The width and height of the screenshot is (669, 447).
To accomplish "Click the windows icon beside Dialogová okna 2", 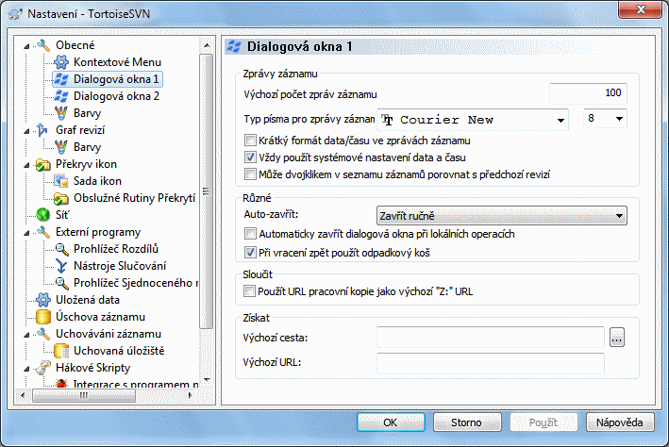I will [x=61, y=96].
